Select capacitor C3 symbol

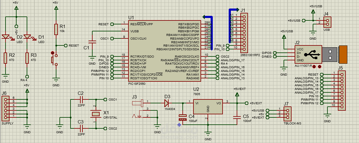tap(81, 129)
